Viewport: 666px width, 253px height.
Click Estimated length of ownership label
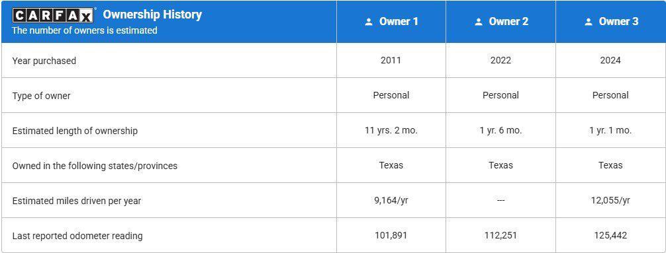(x=75, y=131)
